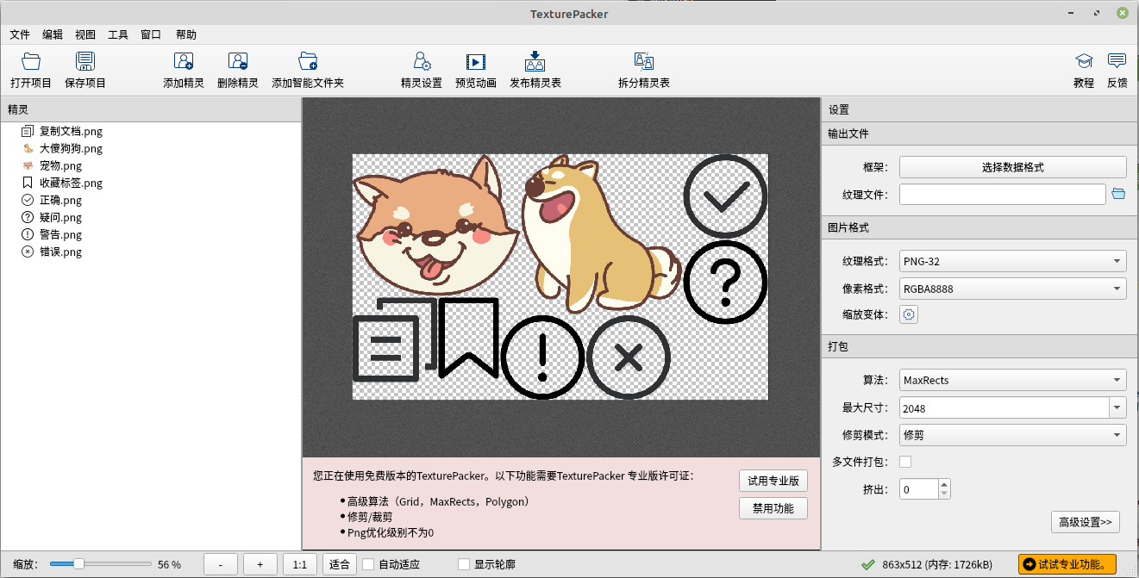Expand 最大尺寸 2048 dropdown arrow
Screen dimensions: 1139x578
coord(1117,407)
